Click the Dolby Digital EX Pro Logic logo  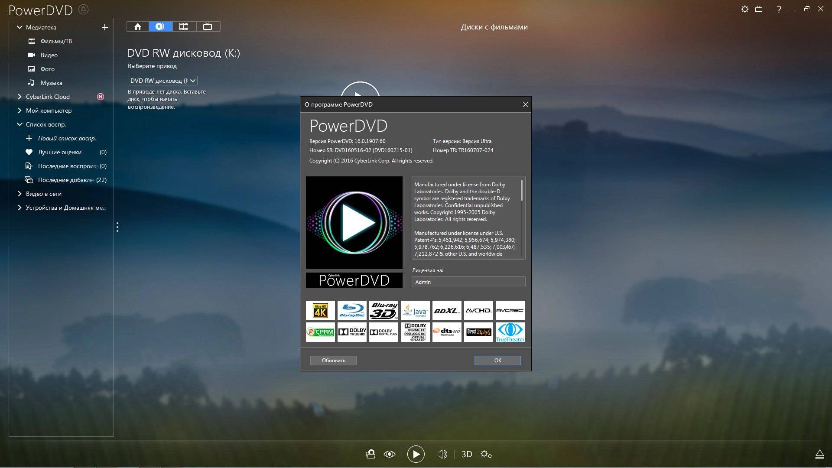pyautogui.click(x=415, y=332)
